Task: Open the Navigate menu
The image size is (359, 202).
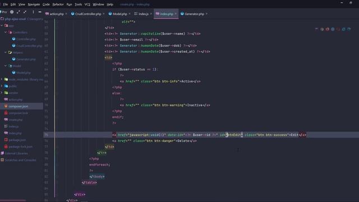Action: (34, 4)
